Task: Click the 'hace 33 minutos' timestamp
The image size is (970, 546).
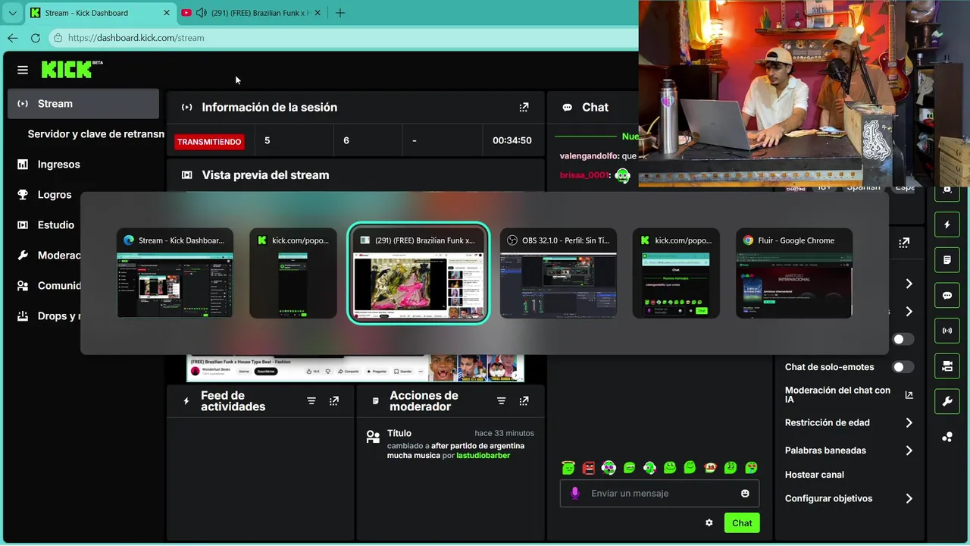Action: [504, 434]
